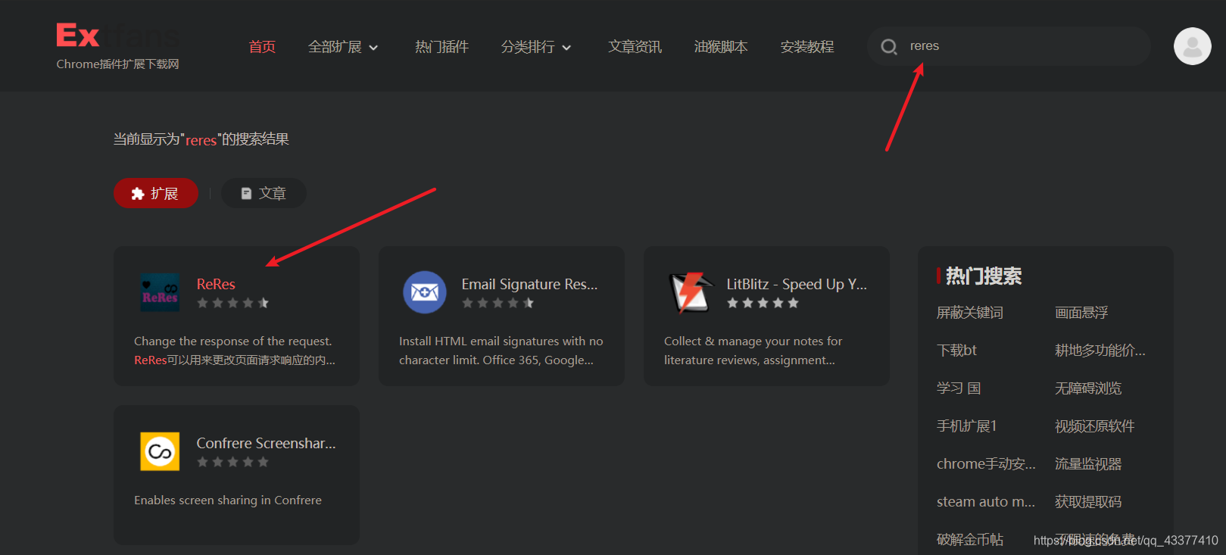Click the ReRes extension icon
This screenshot has width=1226, height=555.
tap(160, 292)
